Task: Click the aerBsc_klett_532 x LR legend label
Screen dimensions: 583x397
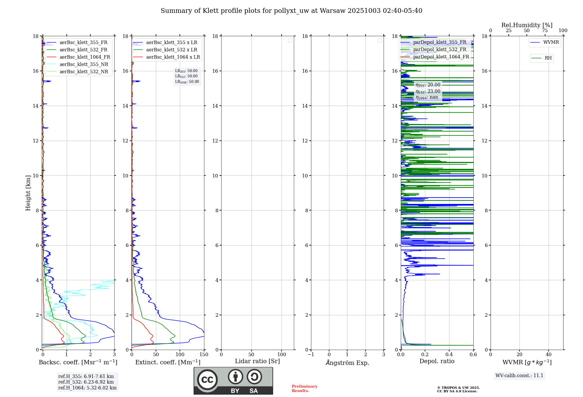Action: pos(171,50)
